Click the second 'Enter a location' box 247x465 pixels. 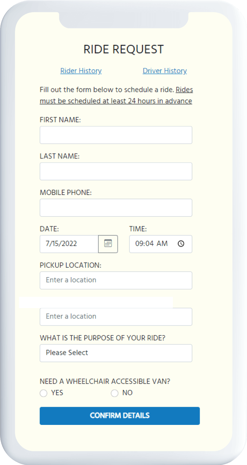116,316
